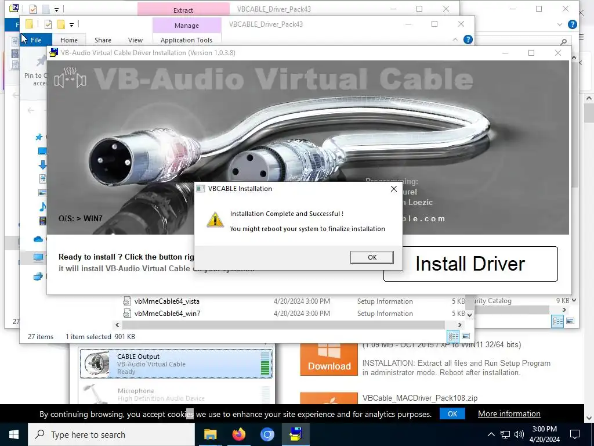
Task: Open the More information cookie link
Action: point(509,413)
